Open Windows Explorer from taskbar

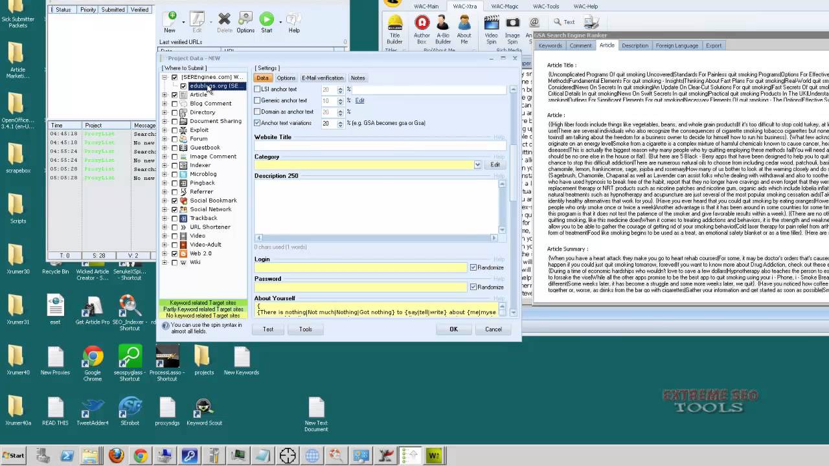(x=91, y=456)
